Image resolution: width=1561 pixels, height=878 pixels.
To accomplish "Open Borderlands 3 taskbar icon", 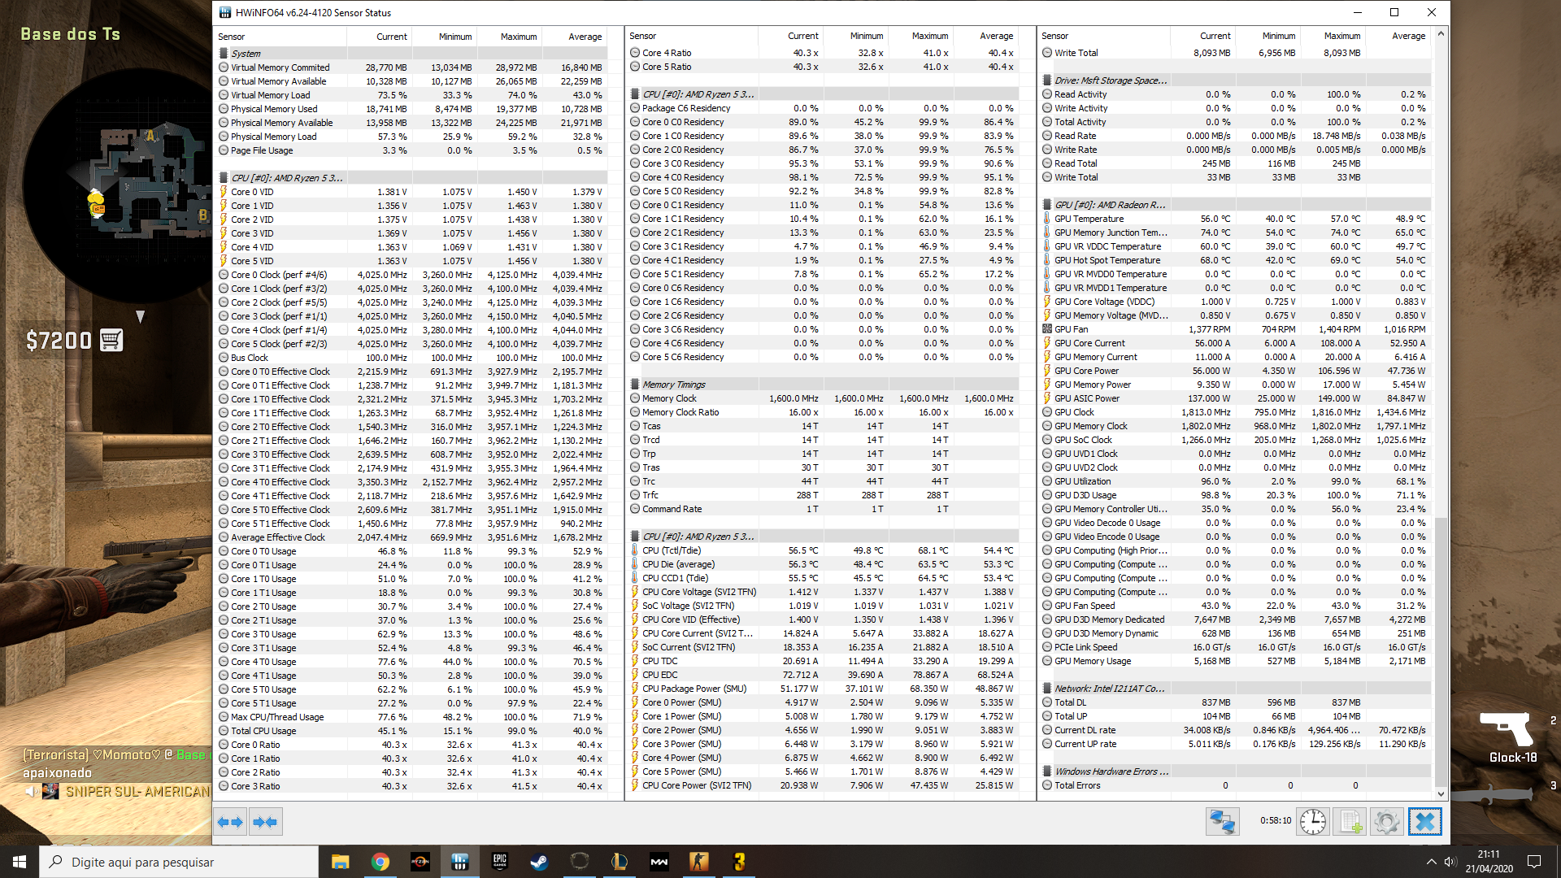I will (738, 862).
